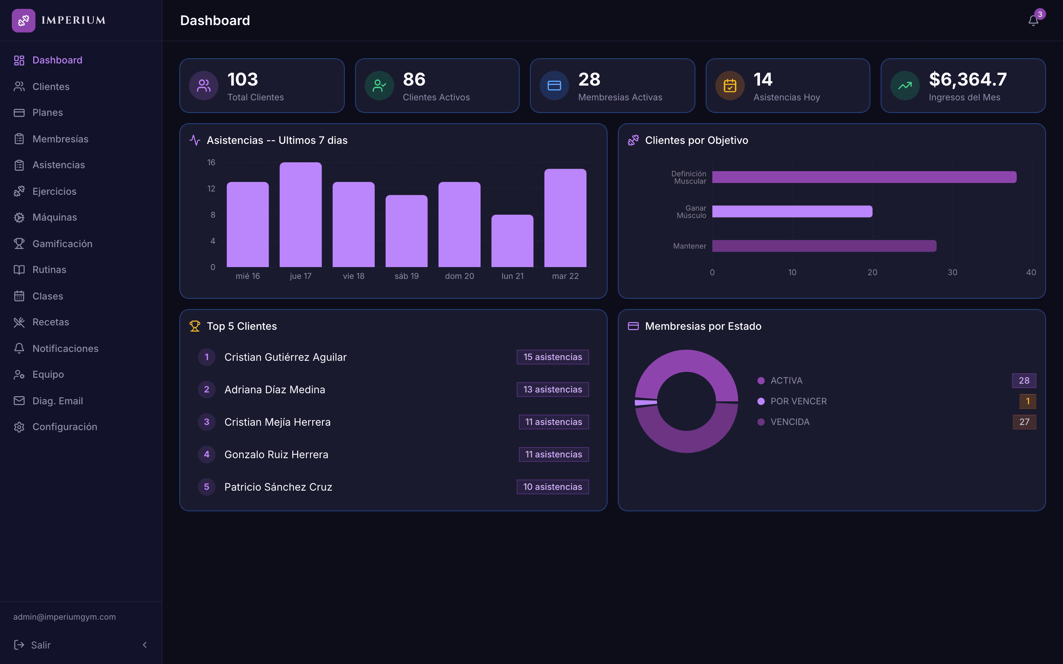1063x664 pixels.
Task: Click the Equipo user-gear icon in the sidebar
Action: coord(19,374)
